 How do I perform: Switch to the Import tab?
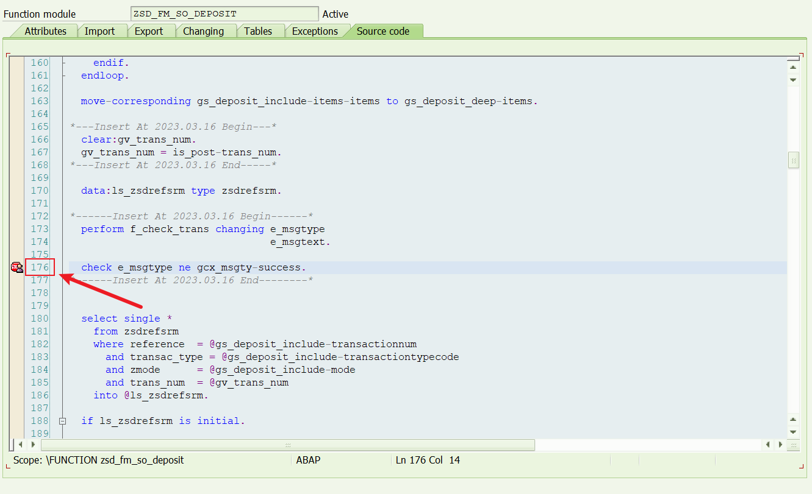[99, 31]
